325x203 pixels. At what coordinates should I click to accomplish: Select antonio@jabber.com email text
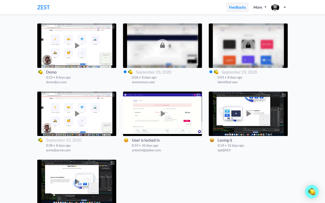tap(146, 150)
